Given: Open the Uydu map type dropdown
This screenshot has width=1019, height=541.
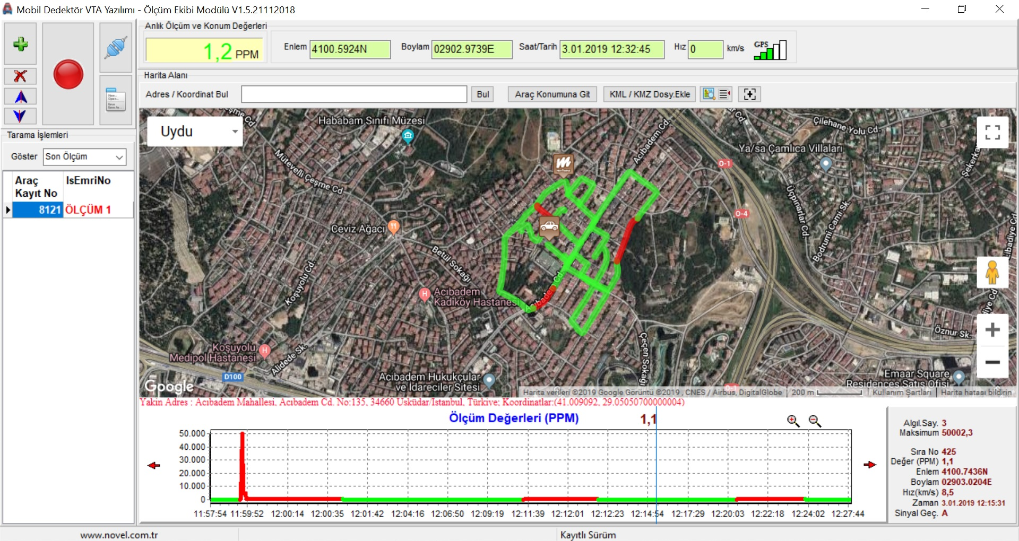Looking at the screenshot, I should 195,132.
